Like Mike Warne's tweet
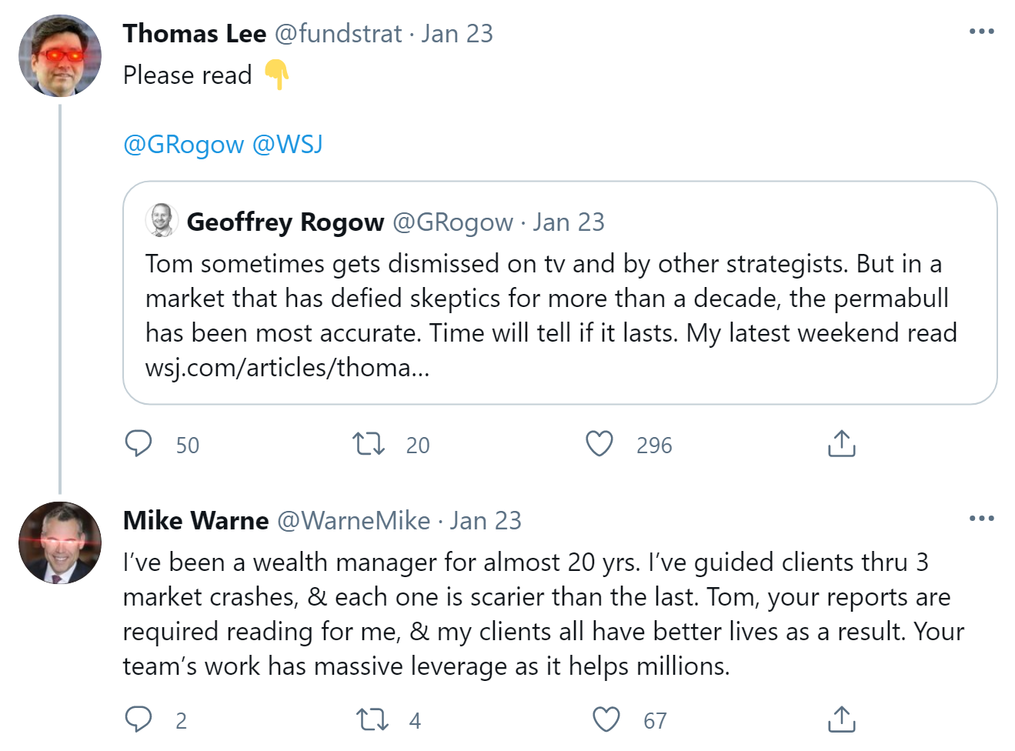 (x=606, y=719)
